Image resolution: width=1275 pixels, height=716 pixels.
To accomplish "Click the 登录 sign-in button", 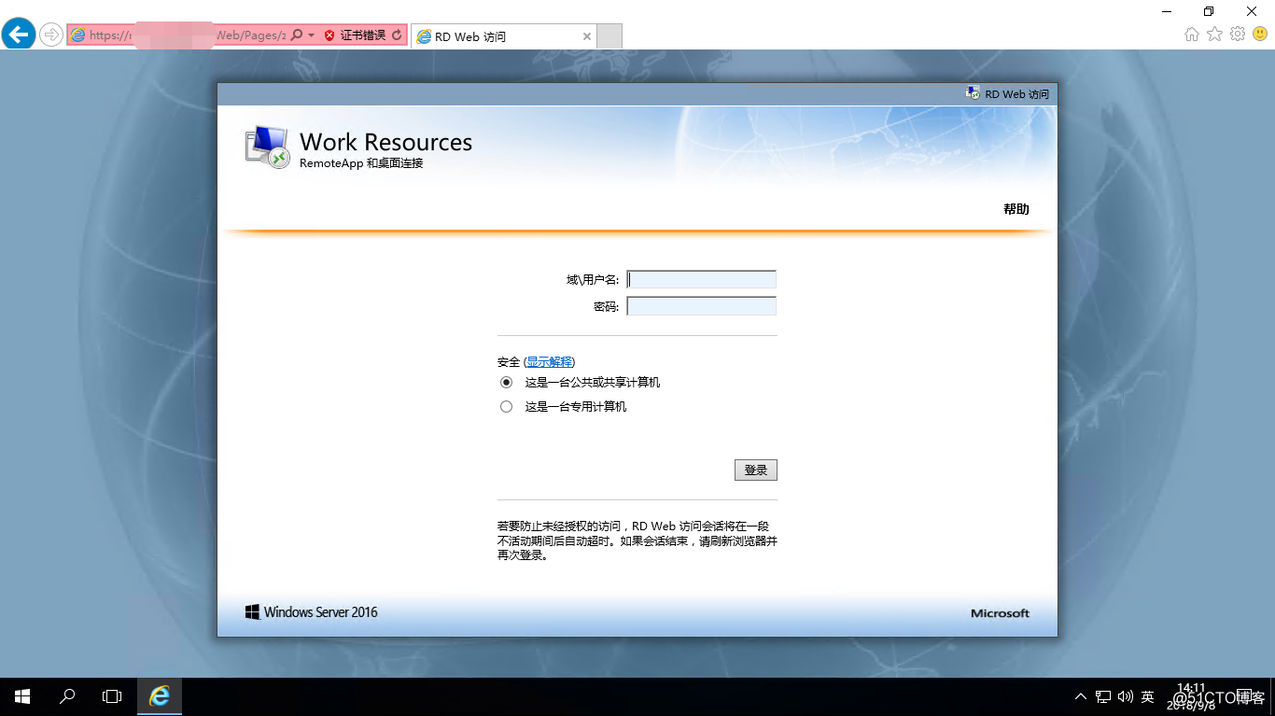I will tap(756, 470).
